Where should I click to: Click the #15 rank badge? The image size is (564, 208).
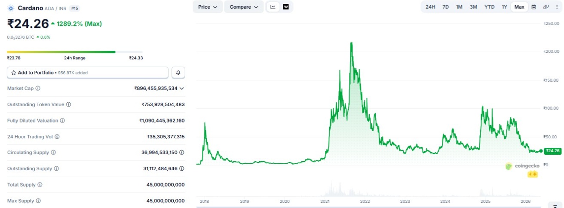74,8
